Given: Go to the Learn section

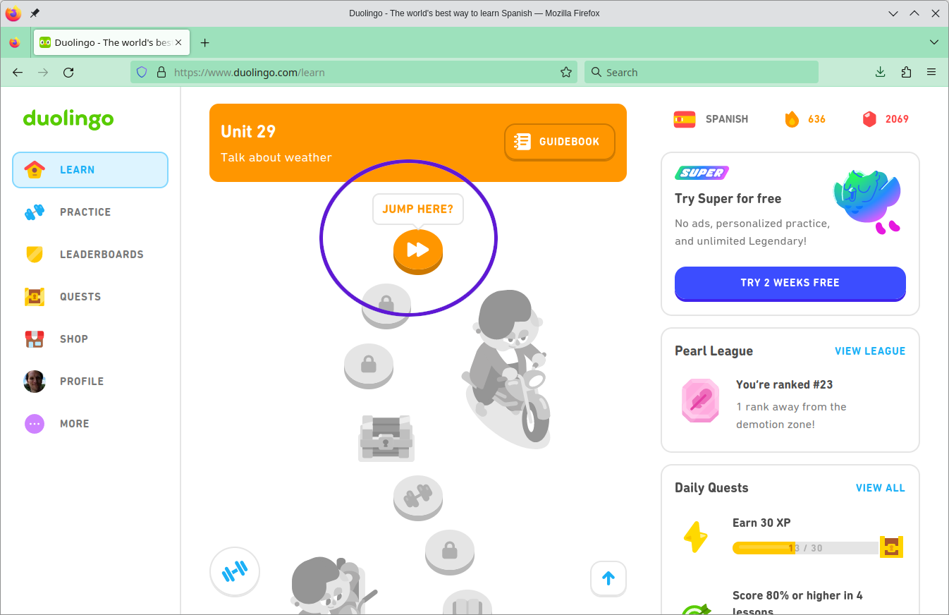Looking at the screenshot, I should pyautogui.click(x=90, y=170).
